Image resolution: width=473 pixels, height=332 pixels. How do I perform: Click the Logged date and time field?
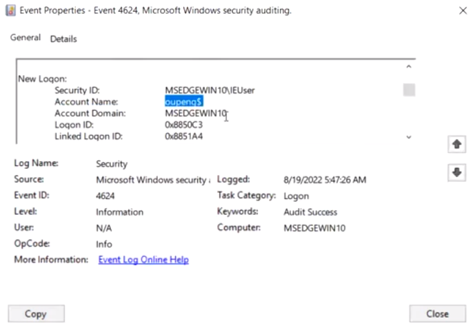point(324,180)
